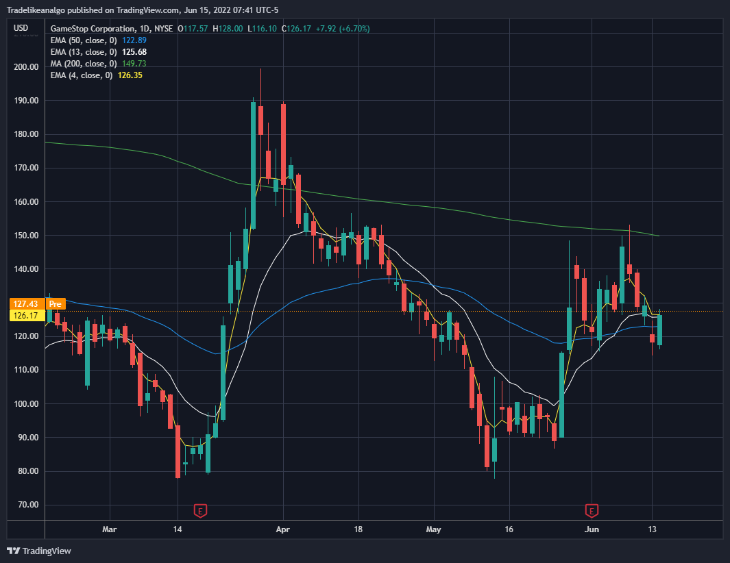Viewport: 730px width, 563px height.
Task: Click the EMA 50 value 122.89
Action: (134, 40)
